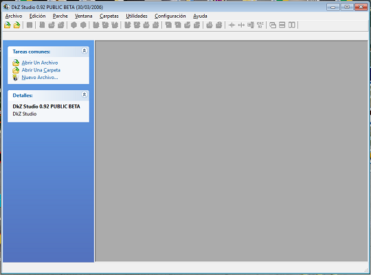Viewport: 371px width, 275px height.
Task: Open the Parche menu
Action: [x=60, y=16]
